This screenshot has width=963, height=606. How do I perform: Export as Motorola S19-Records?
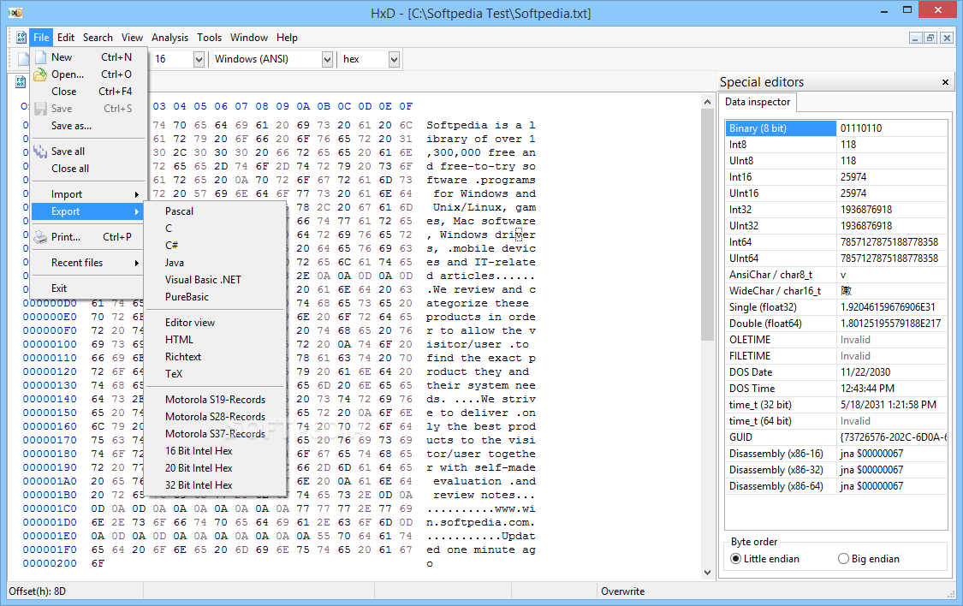(215, 400)
